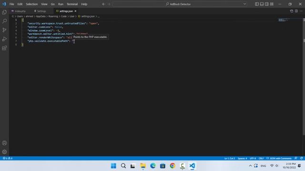Open the Terminal menu
Viewport: 305px width, 171px height.
pyautogui.click(x=72, y=4)
